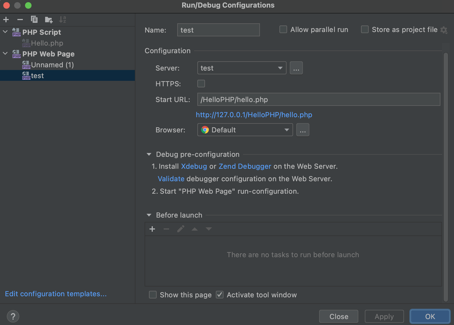The height and width of the screenshot is (325, 454).
Task: Open the Xdebug link
Action: point(194,166)
